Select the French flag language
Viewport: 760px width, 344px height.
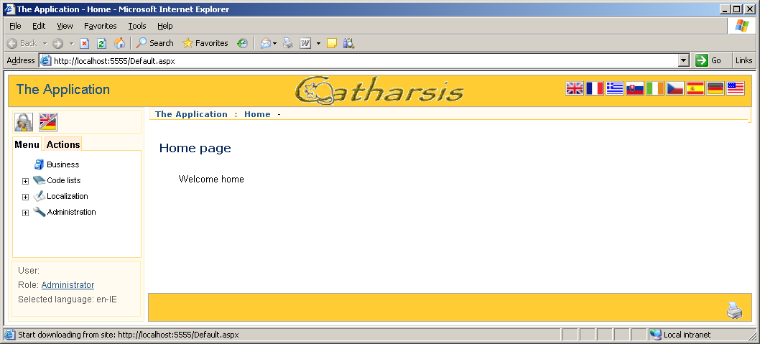tap(595, 88)
